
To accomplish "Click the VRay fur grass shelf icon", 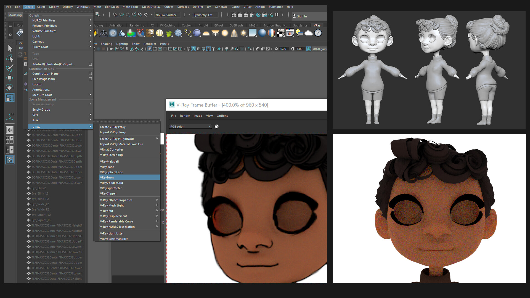I will (169, 33).
